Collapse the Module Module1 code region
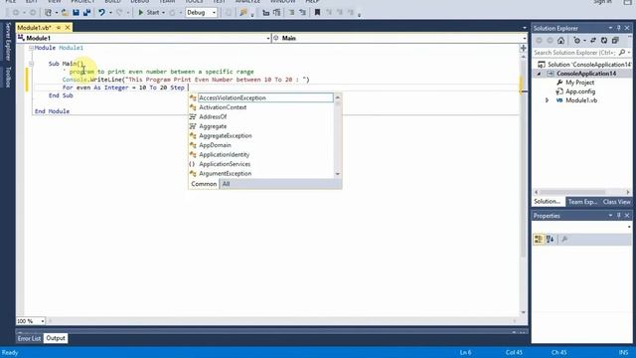 point(31,48)
